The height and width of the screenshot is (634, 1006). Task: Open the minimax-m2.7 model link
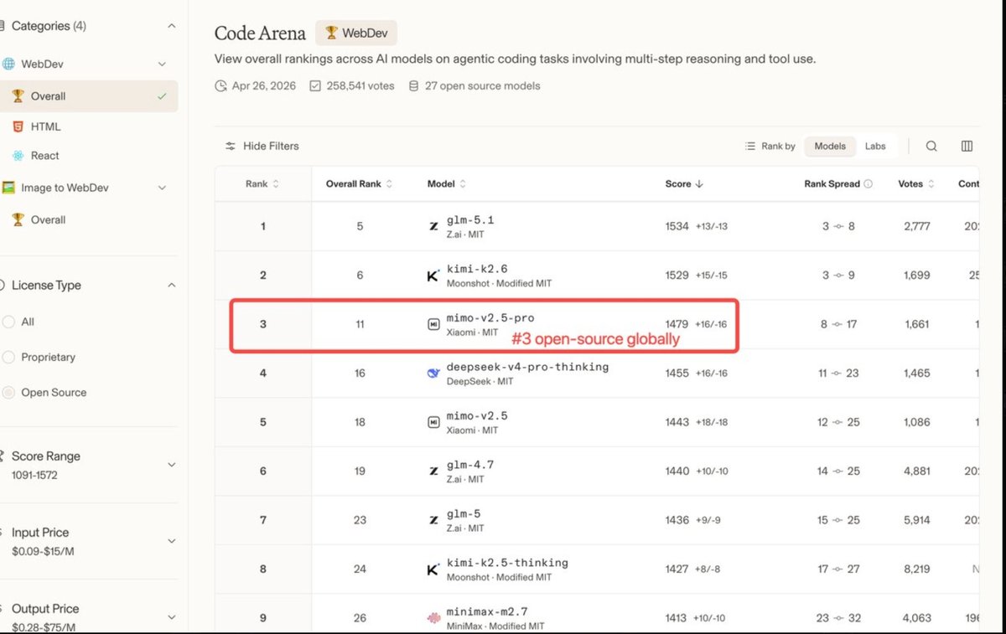tap(487, 612)
